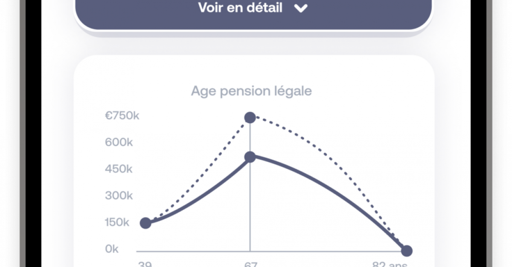Click the 300k y-axis label
This screenshot has width=512, height=267.
coord(119,196)
